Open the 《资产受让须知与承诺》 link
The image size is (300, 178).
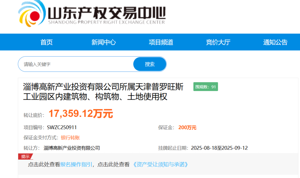pos(161,164)
